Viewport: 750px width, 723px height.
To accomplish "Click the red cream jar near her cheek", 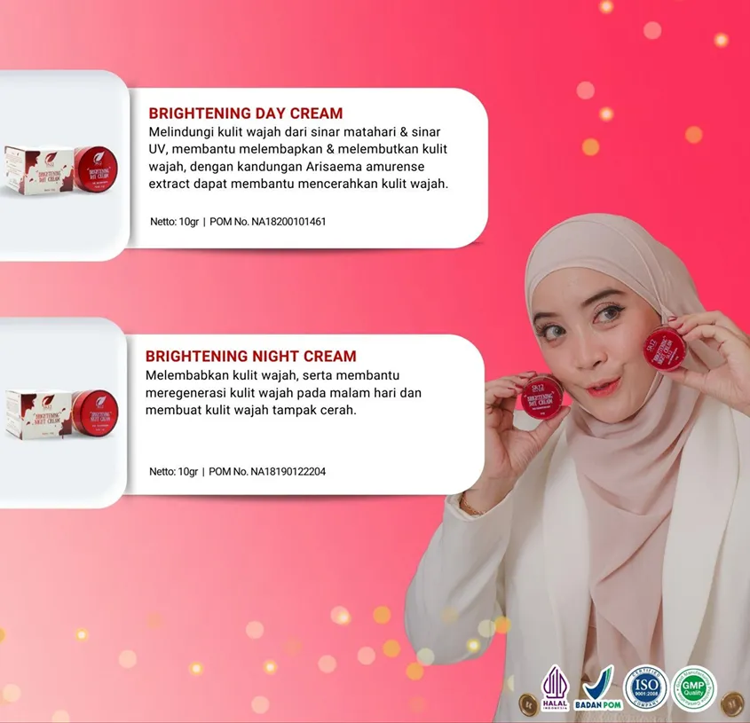I will 665,349.
